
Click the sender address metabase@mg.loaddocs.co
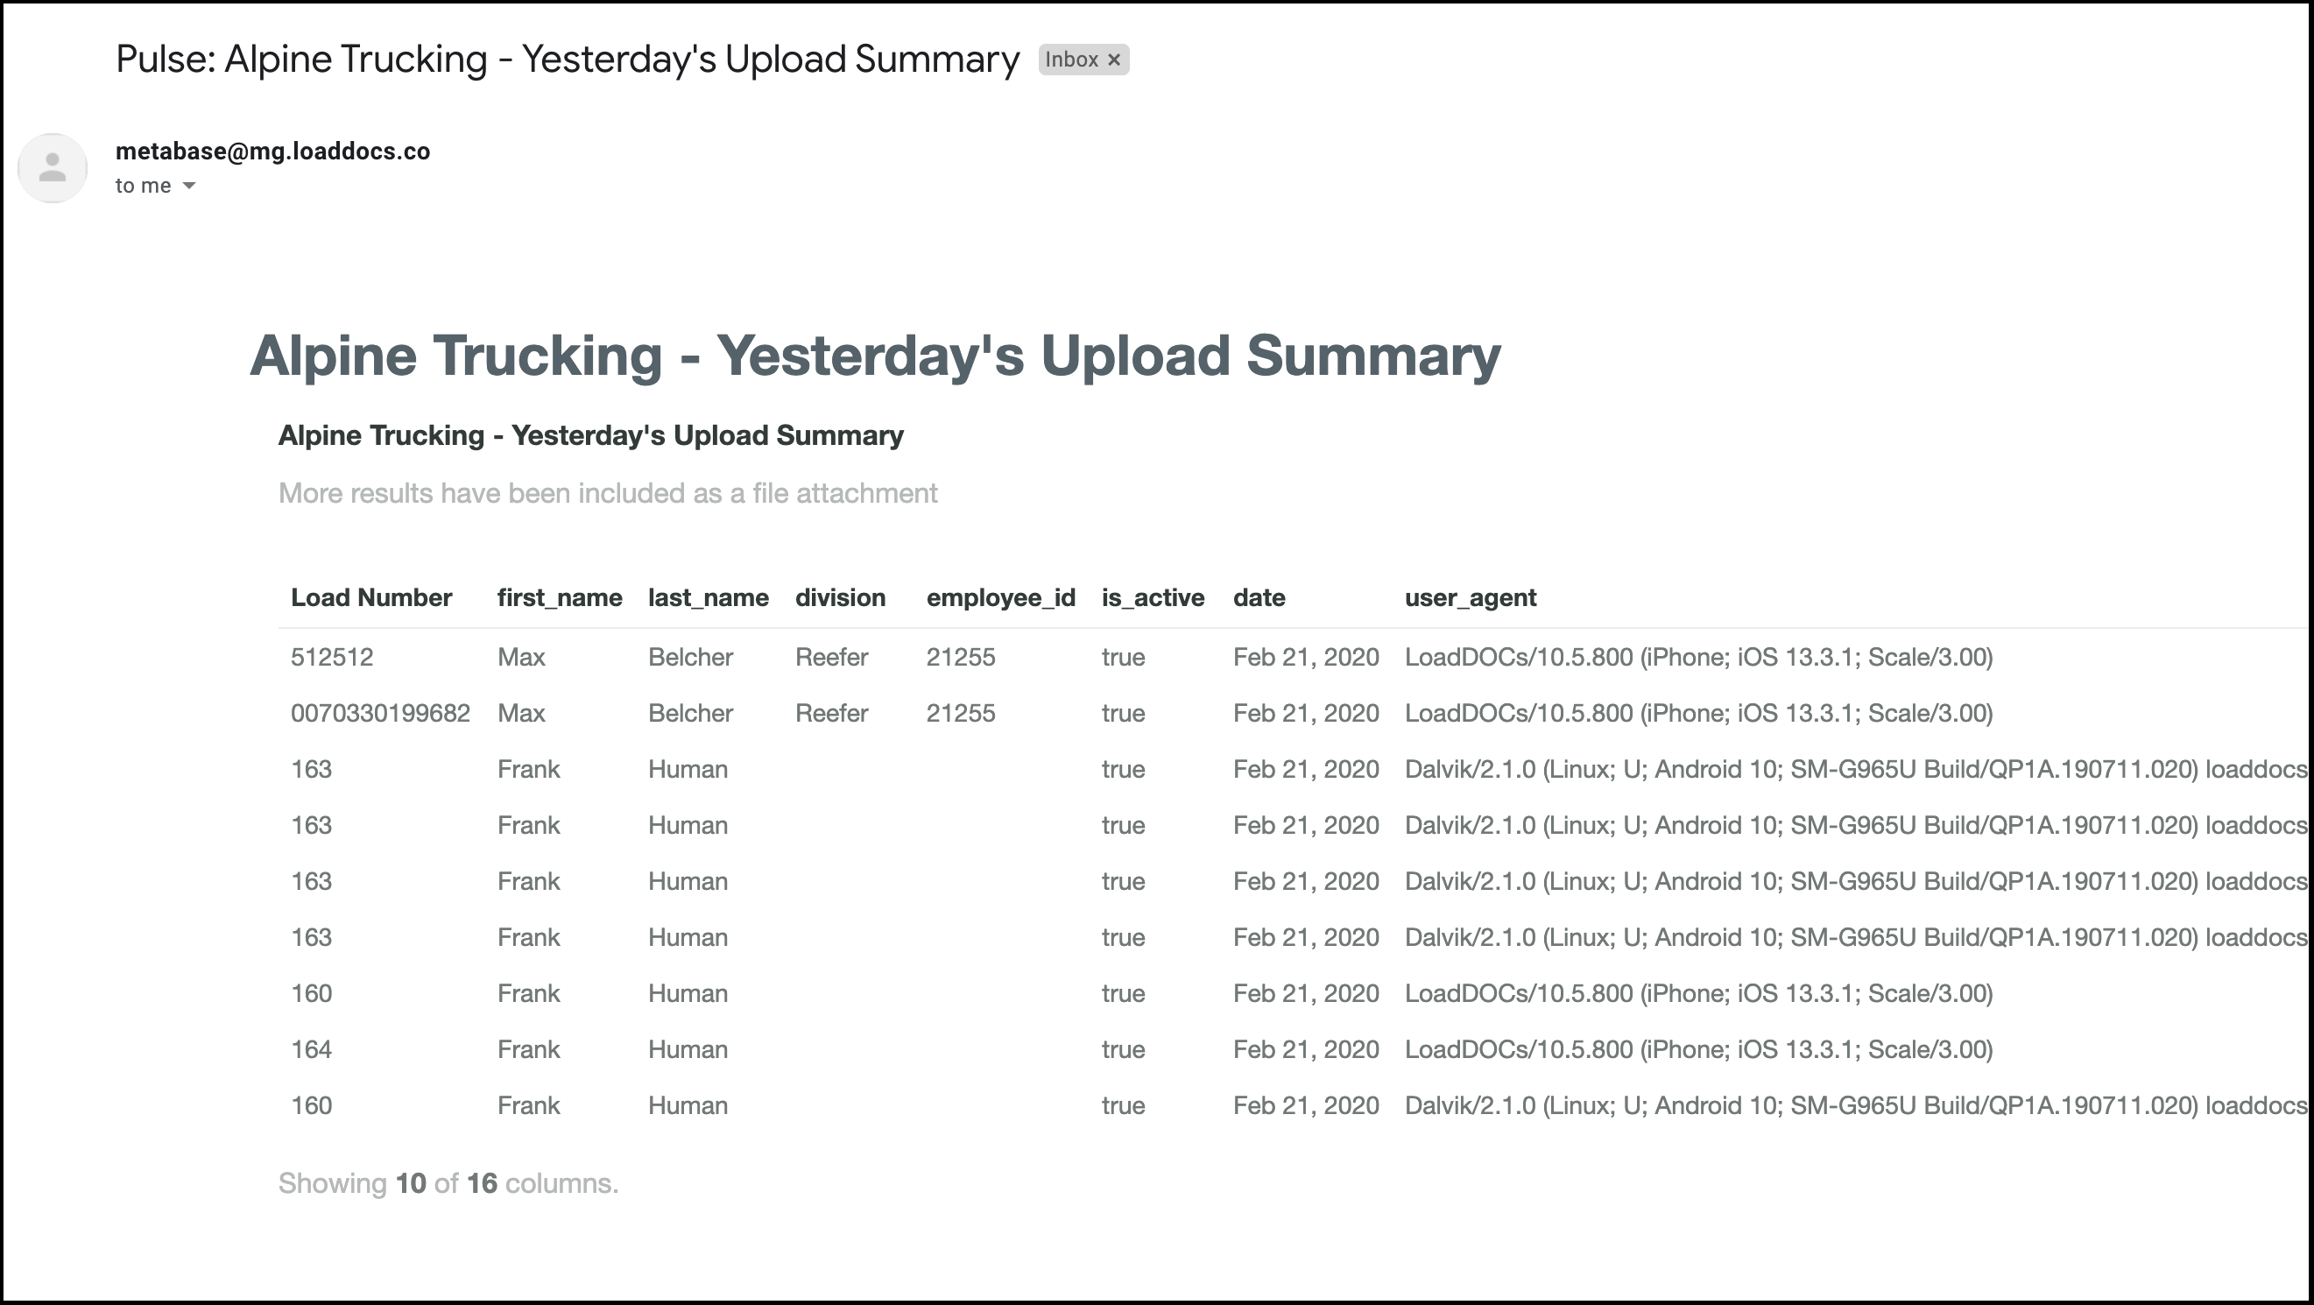pos(272,151)
